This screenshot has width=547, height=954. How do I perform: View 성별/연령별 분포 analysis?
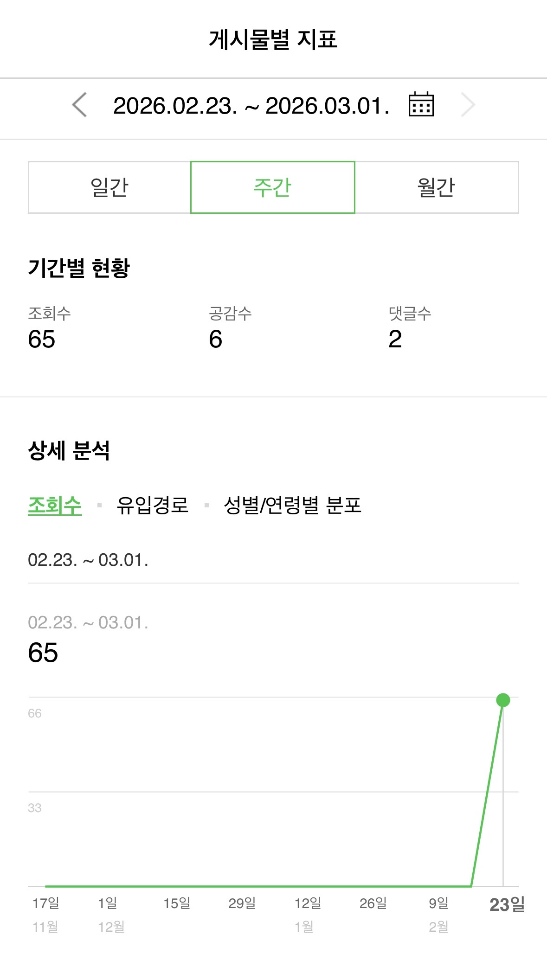click(x=292, y=505)
